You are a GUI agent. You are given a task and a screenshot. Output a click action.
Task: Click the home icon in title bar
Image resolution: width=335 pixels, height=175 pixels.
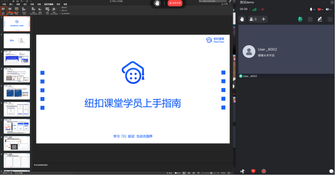(x=13, y=1)
